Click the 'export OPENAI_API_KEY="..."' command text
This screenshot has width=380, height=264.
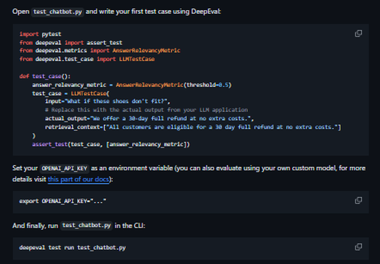tap(63, 201)
